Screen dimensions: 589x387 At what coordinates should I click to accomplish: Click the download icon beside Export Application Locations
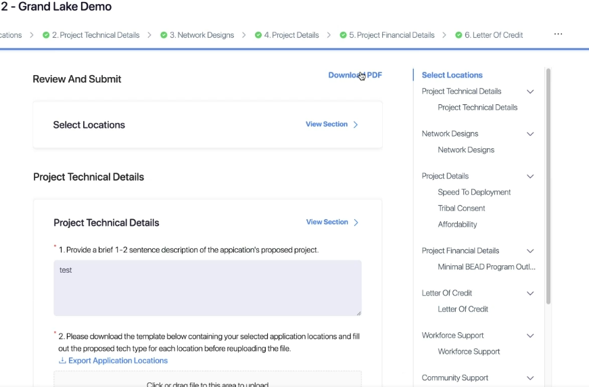point(62,361)
